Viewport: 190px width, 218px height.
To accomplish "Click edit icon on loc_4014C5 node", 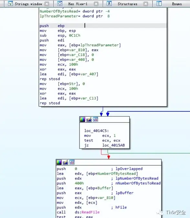I will 89,119.
